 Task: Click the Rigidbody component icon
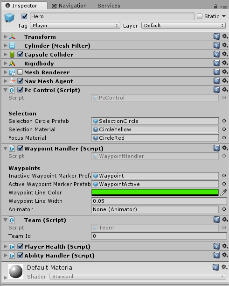click(x=12, y=63)
